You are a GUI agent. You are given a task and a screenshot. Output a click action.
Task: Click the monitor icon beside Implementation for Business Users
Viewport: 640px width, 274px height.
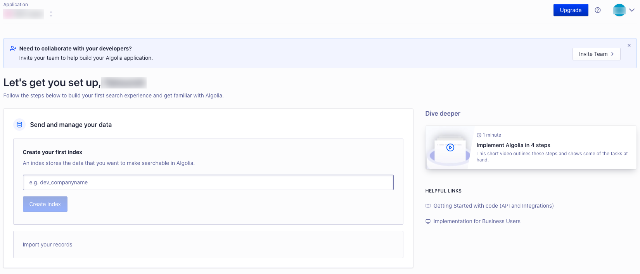[x=428, y=221]
